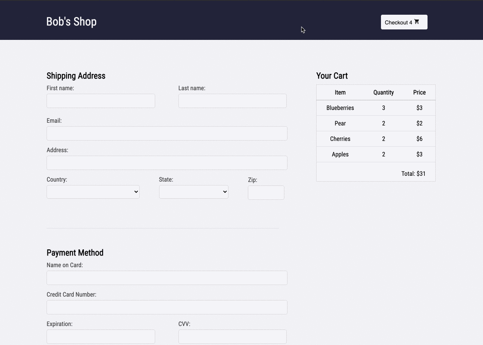The image size is (483, 345).
Task: Click the Expiration date field
Action: (101, 336)
